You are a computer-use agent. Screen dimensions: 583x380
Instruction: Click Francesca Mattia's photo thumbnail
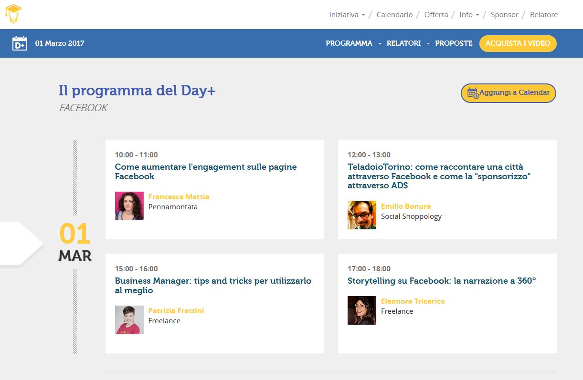point(129,206)
